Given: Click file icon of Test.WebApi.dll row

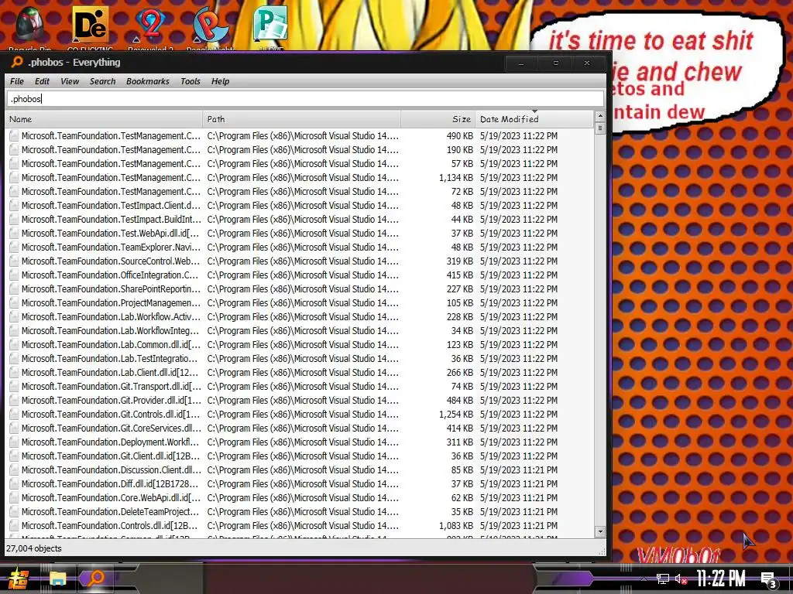Looking at the screenshot, I should 14,234.
